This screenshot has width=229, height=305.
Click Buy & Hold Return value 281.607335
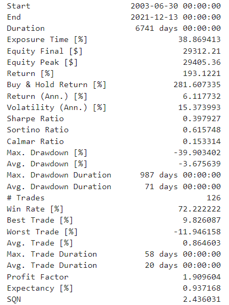point(197,85)
